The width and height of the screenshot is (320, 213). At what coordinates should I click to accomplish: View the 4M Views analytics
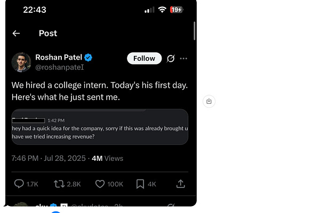pyautogui.click(x=107, y=158)
